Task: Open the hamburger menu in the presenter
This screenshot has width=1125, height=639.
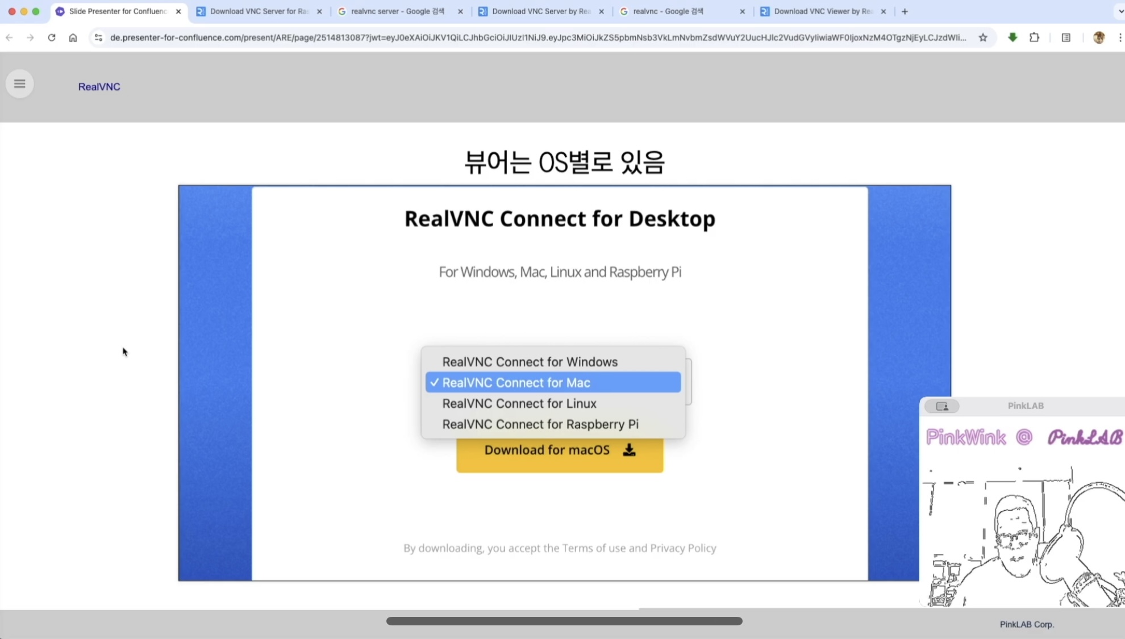Action: (19, 84)
